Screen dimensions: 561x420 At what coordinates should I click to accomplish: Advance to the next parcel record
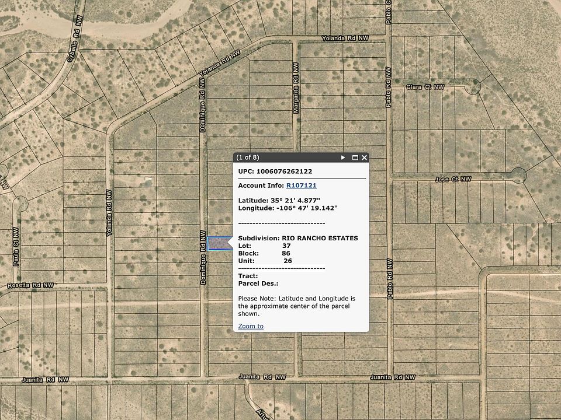coord(342,157)
